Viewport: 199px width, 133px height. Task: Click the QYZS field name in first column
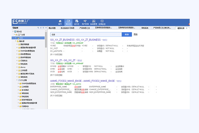pos(52,72)
